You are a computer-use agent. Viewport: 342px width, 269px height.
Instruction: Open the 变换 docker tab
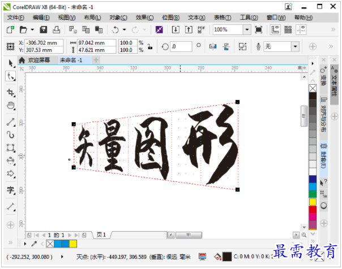[323, 76]
